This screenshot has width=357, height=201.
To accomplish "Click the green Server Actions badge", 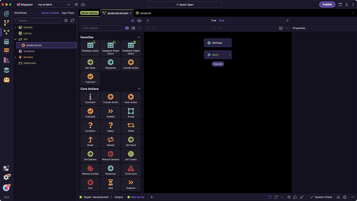I will [x=90, y=13].
